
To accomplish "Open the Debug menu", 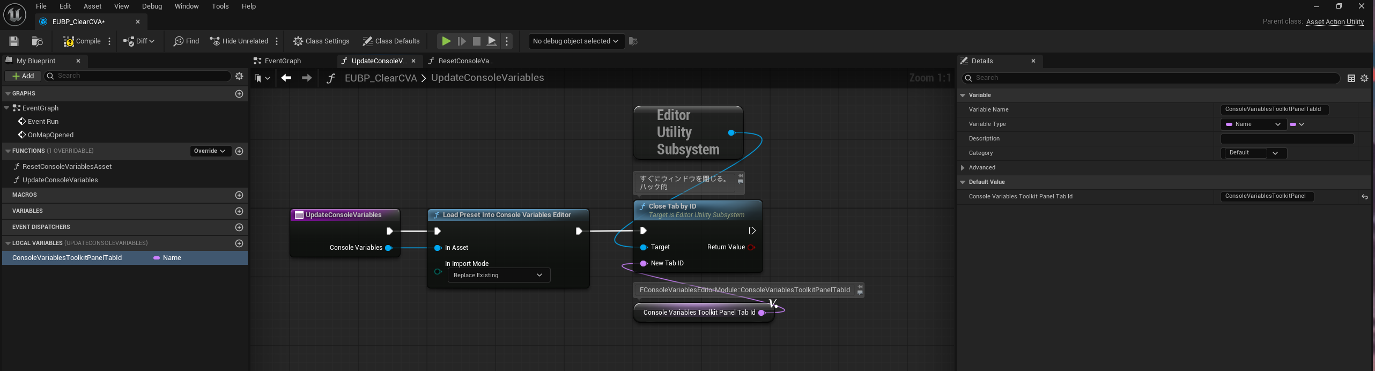I will tap(152, 6).
